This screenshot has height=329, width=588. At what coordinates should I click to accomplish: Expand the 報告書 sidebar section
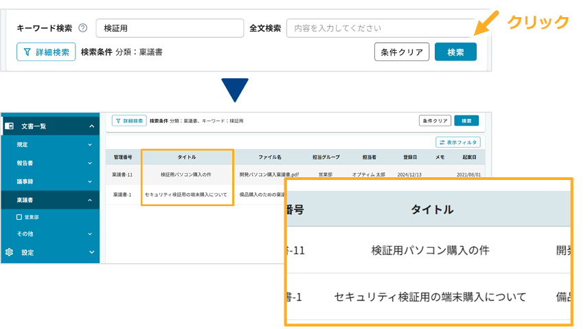click(x=90, y=163)
